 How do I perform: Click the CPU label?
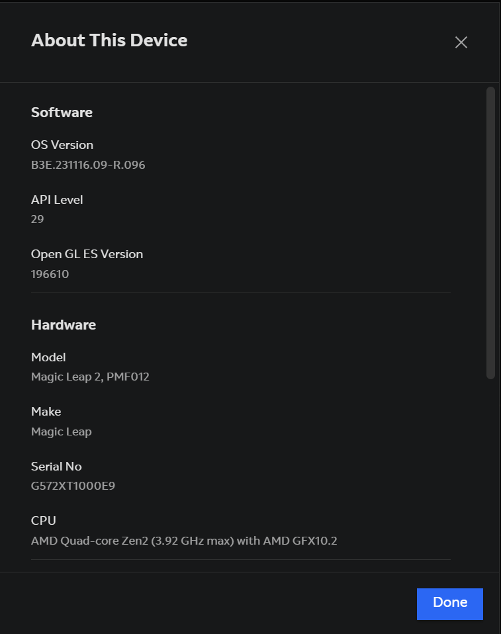(x=43, y=520)
